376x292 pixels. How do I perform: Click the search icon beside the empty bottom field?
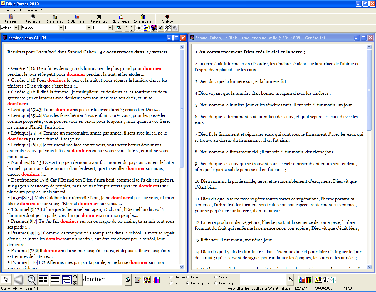coord(290,279)
